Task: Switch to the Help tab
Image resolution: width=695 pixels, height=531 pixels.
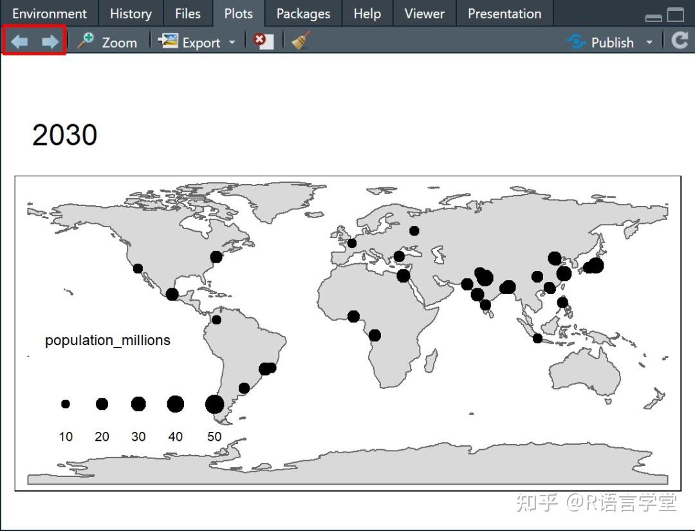Action: pyautogui.click(x=367, y=13)
